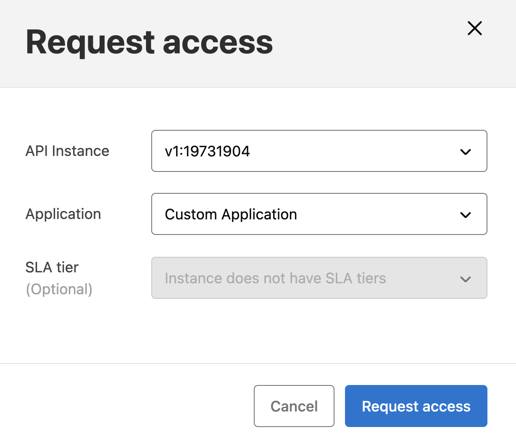
Task: Close the Request access dialog
Action: pos(474,28)
